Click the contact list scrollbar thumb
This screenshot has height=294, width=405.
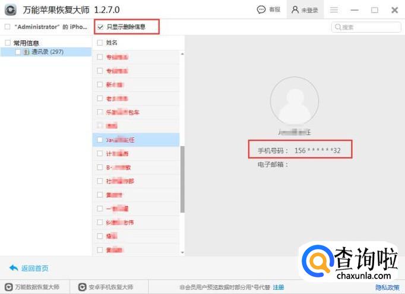182,179
